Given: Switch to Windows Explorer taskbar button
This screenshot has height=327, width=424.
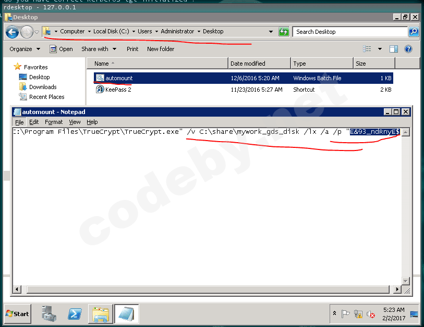Looking at the screenshot, I should [x=100, y=314].
